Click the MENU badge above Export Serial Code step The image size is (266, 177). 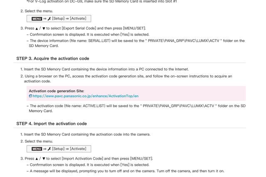click(37, 19)
